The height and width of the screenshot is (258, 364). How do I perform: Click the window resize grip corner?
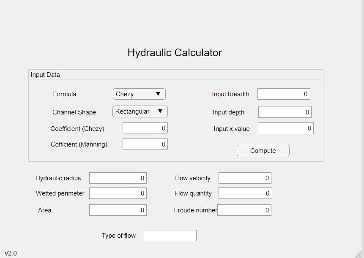(360, 254)
